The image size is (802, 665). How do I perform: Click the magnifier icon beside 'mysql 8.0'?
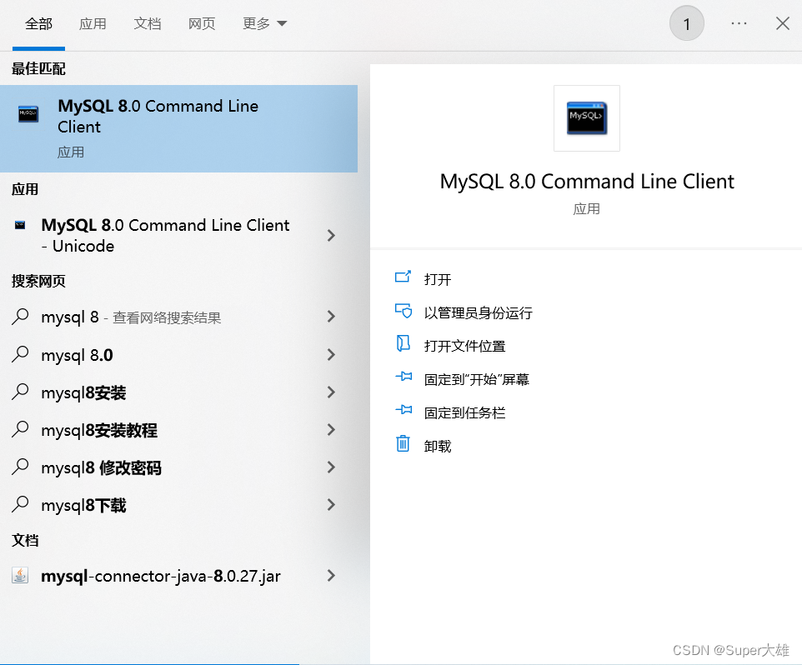click(x=20, y=354)
